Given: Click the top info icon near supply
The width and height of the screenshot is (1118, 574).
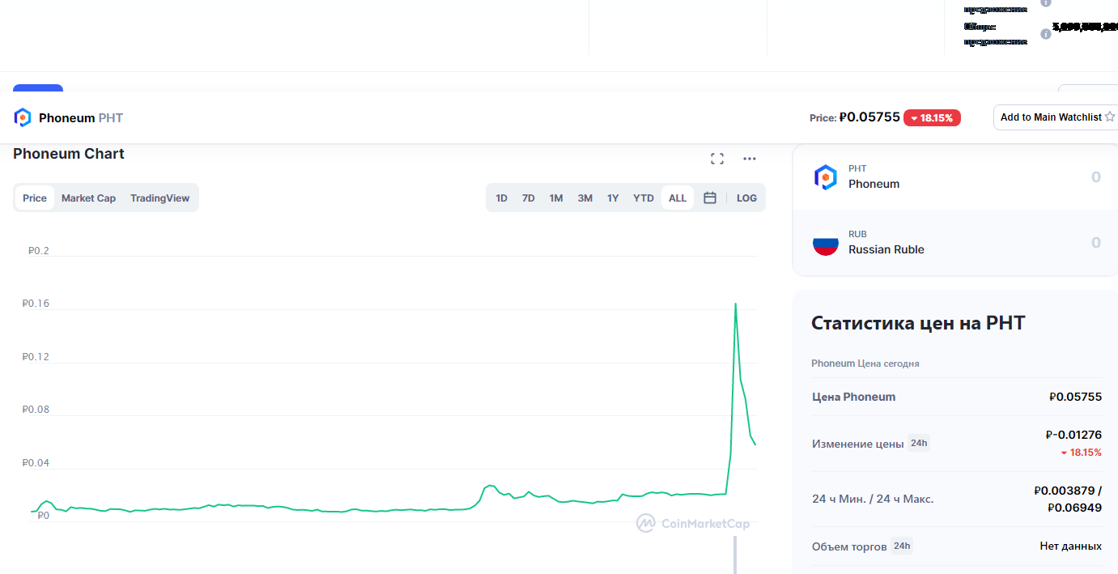Looking at the screenshot, I should pyautogui.click(x=1045, y=2).
